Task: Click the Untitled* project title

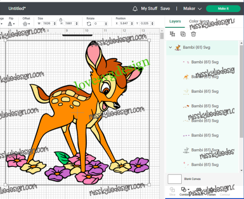Action: click(17, 9)
